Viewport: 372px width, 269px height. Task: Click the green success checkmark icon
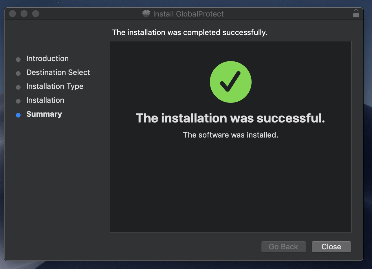coord(230,82)
